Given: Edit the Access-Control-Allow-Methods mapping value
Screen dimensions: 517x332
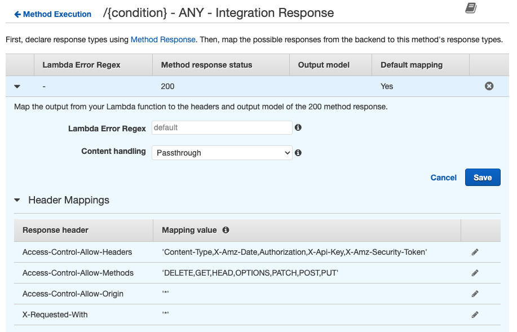Looking at the screenshot, I should [x=475, y=273].
